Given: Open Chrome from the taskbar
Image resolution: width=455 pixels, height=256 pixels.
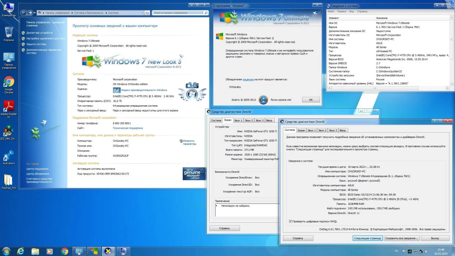Looking at the screenshot, I should pos(64,251).
